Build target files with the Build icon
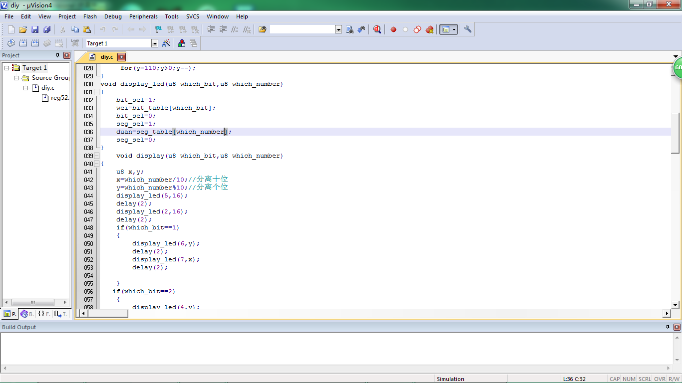Screen dimensions: 682x383 tap(23, 43)
